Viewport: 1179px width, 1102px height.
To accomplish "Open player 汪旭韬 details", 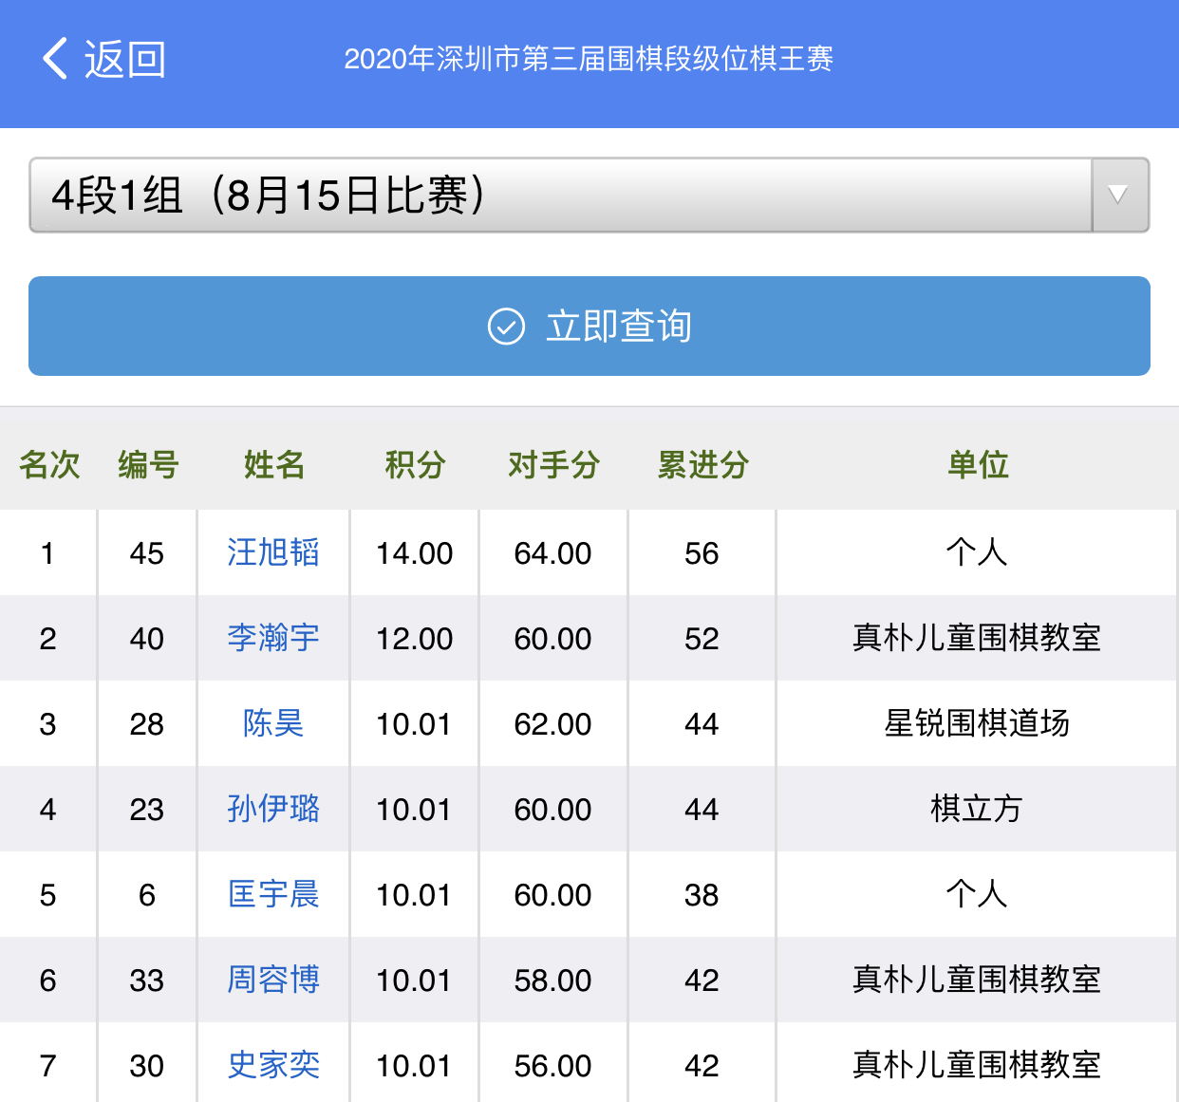I will point(273,552).
